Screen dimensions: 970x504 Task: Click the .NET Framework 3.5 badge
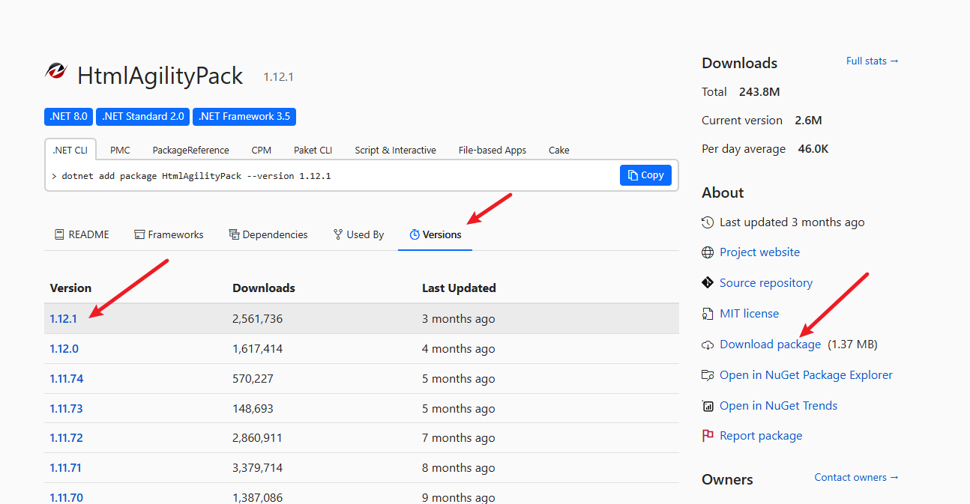(x=245, y=117)
